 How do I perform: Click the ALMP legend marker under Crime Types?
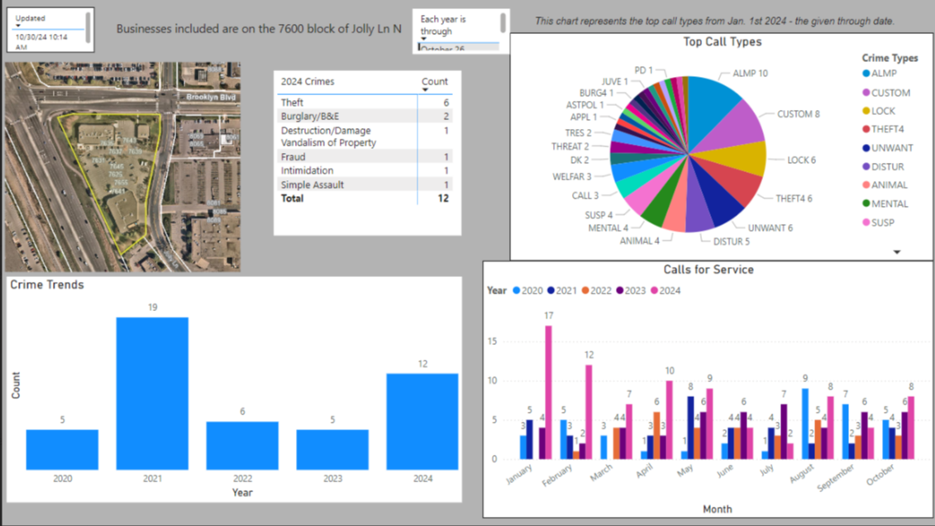point(866,74)
